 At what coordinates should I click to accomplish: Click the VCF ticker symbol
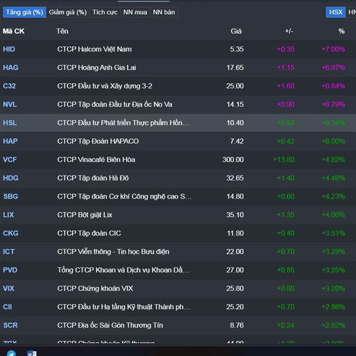10,160
